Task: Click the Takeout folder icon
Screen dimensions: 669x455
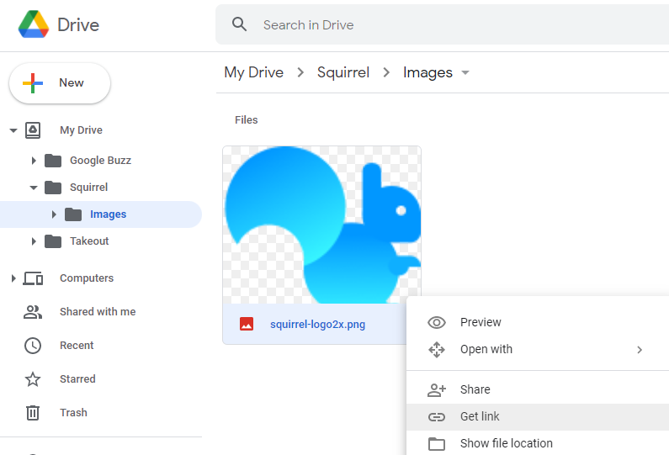Action: pos(53,241)
